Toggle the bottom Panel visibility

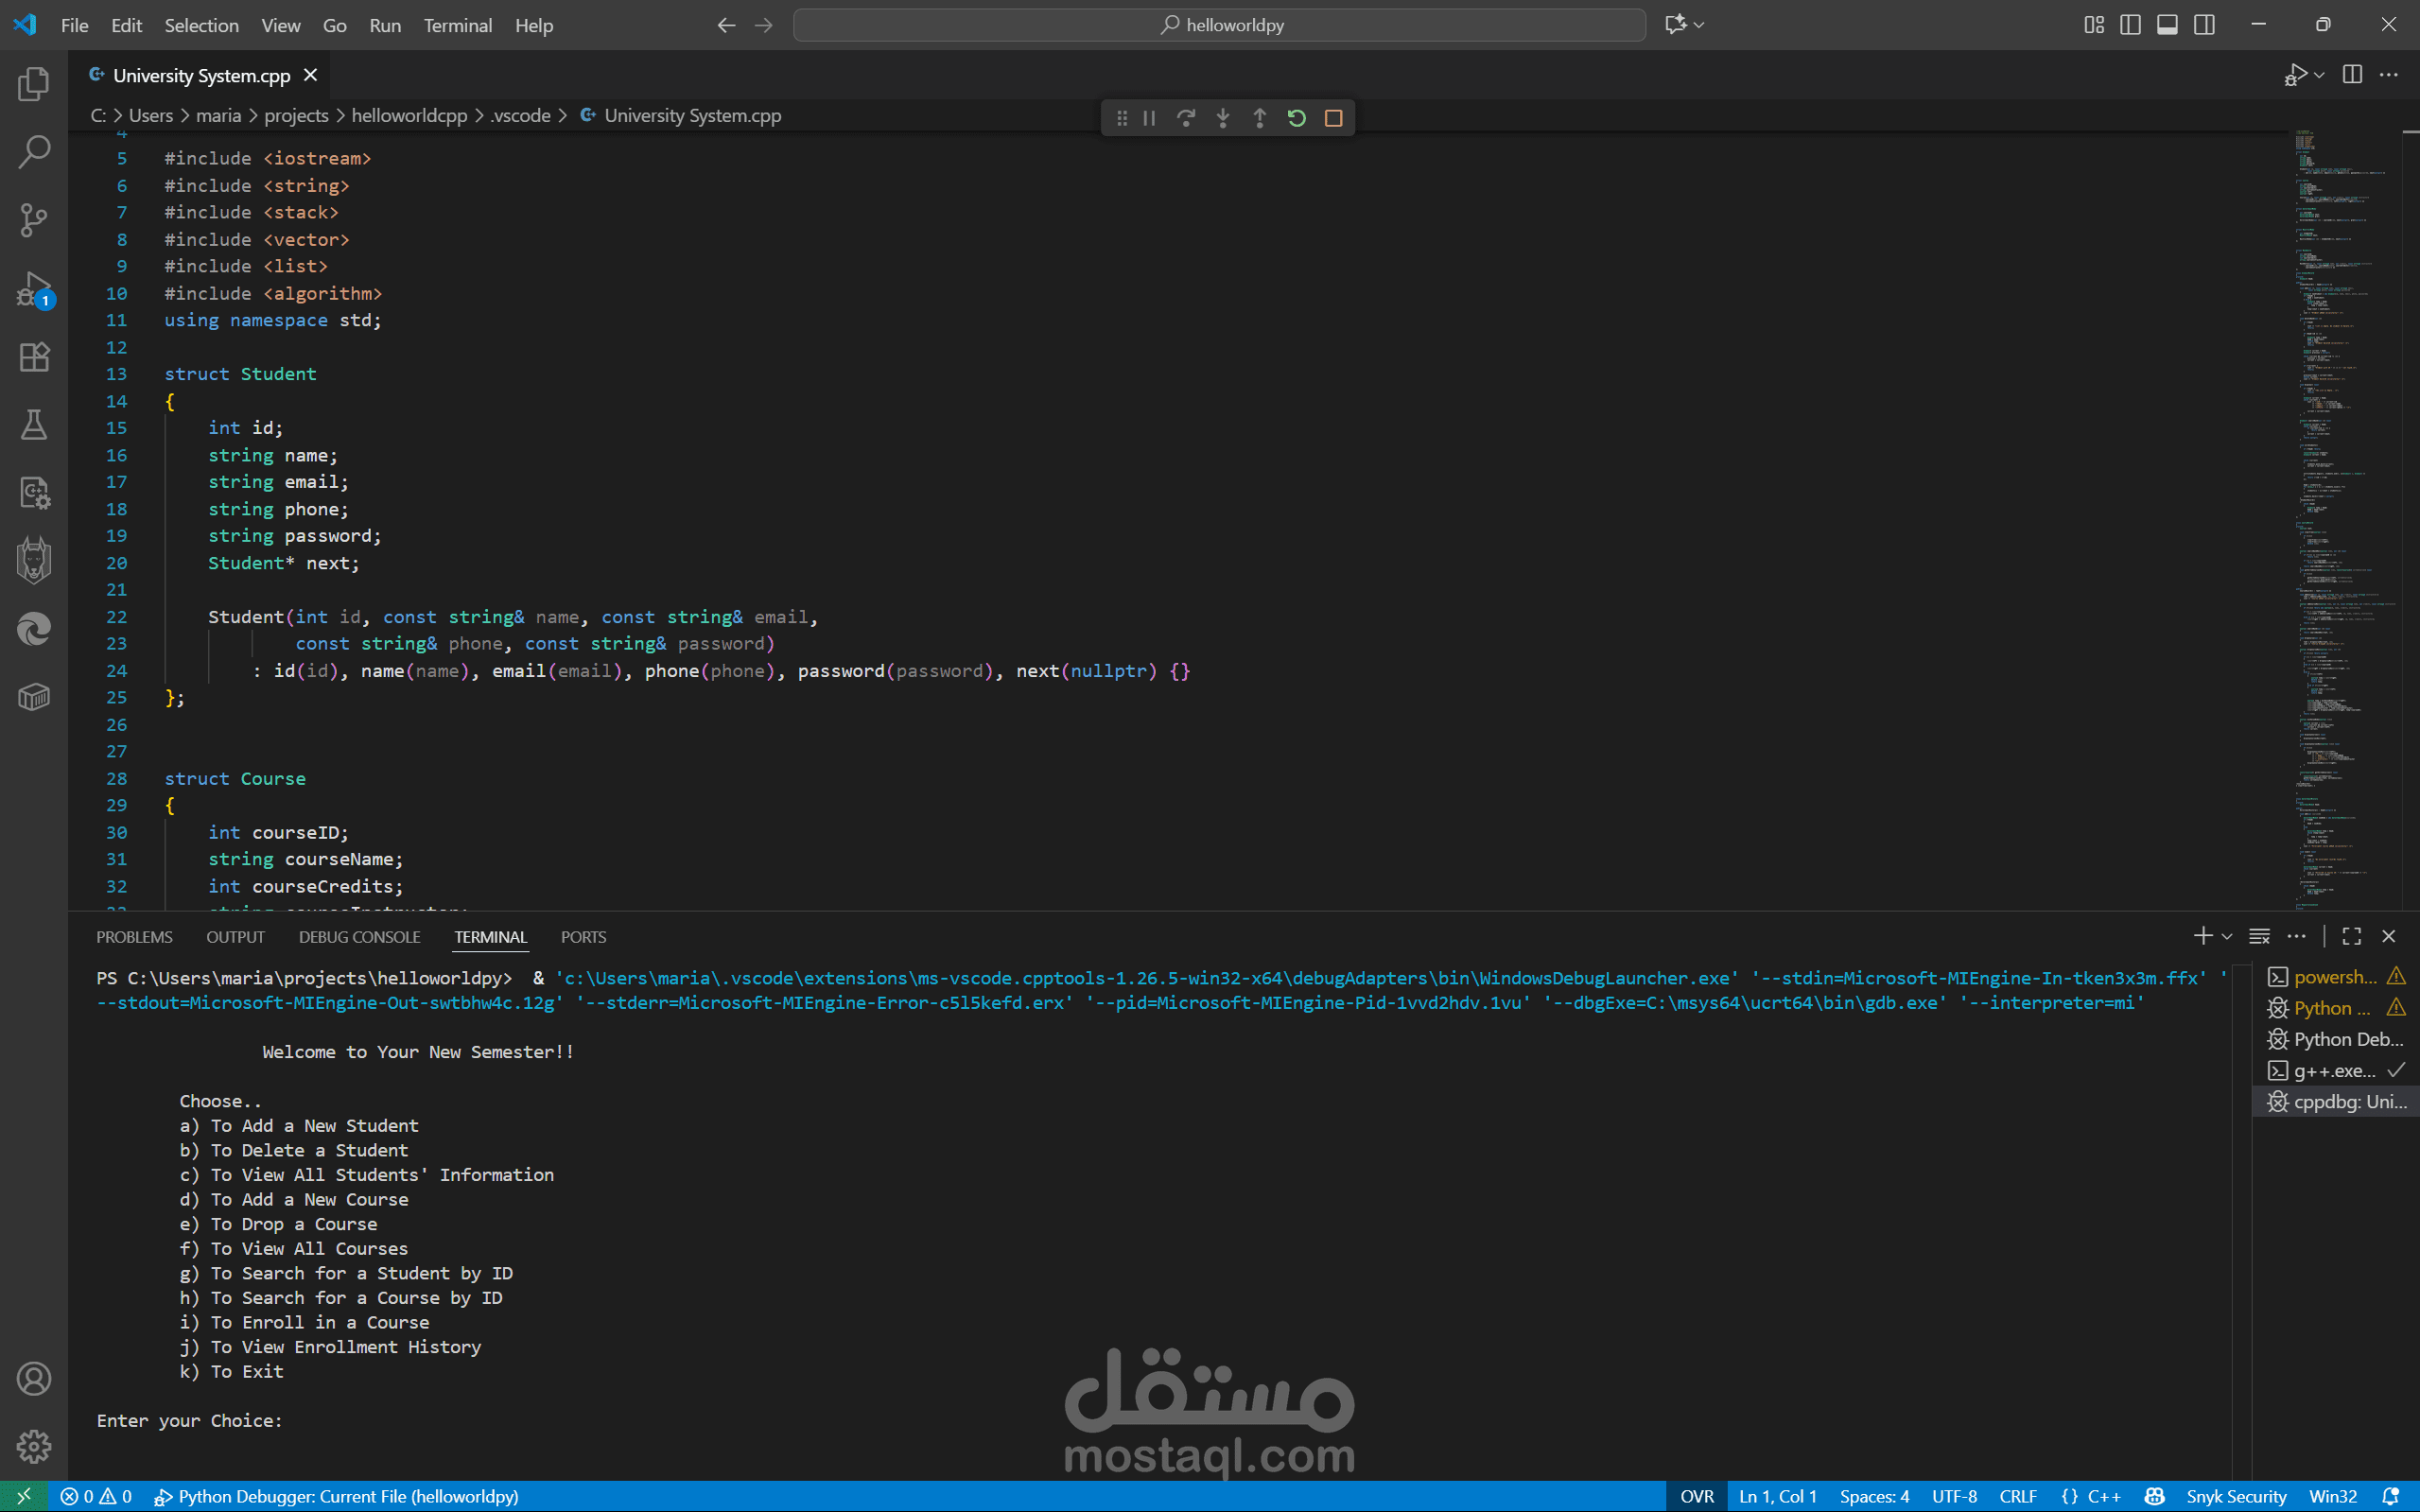click(x=2168, y=25)
